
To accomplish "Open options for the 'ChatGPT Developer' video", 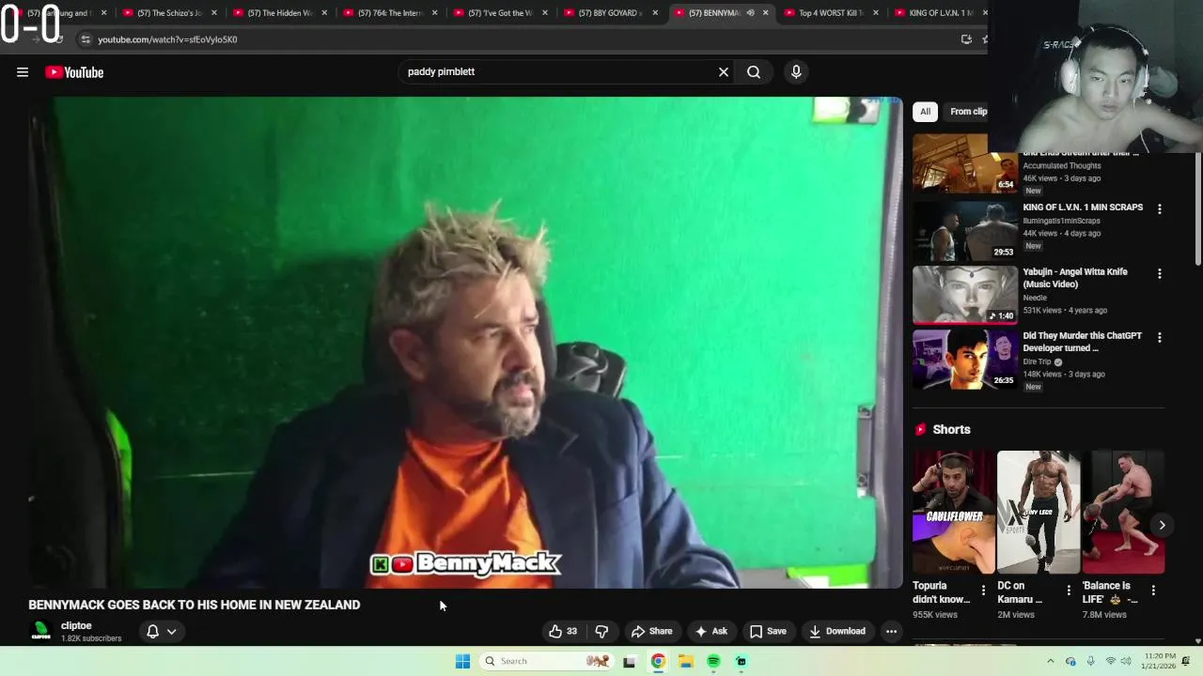I will [1159, 338].
